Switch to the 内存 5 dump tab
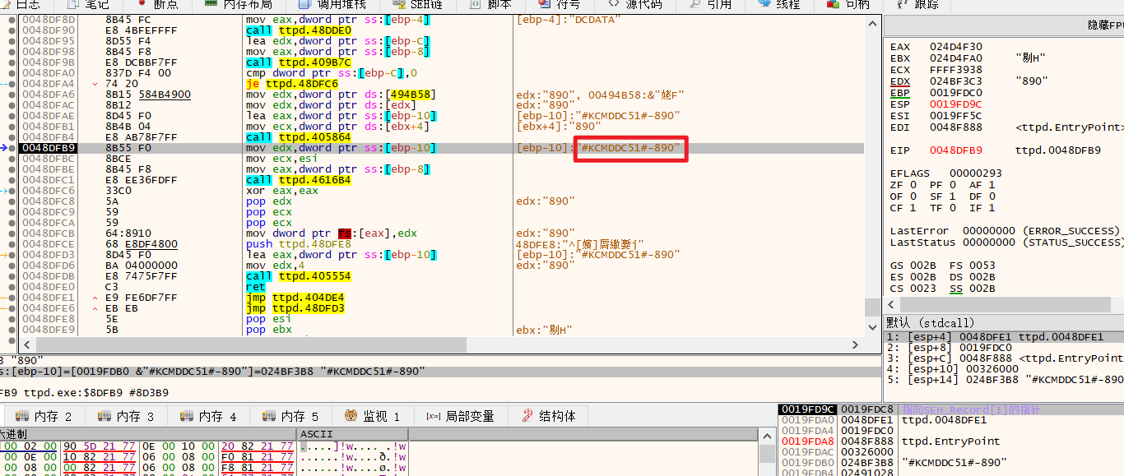 tap(290, 416)
